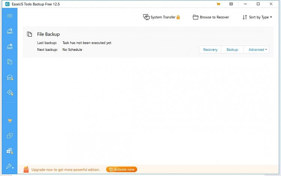The image size is (281, 176).
Task: Click 'Upgrade now to get more powerful edition' text
Action: [66, 170]
